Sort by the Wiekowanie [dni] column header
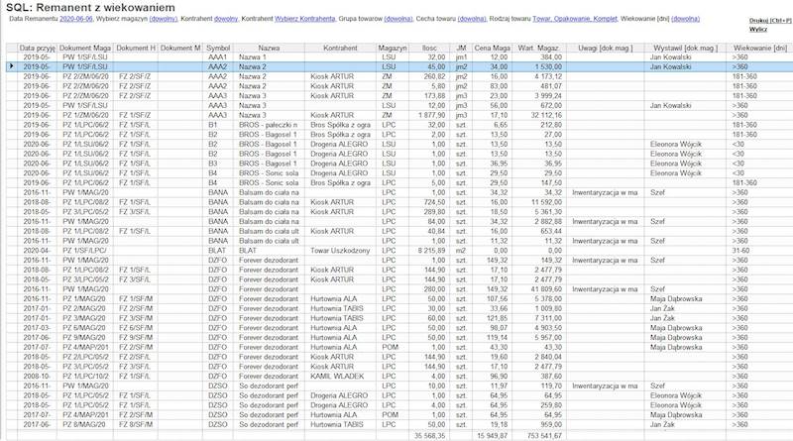Viewport: 793px width, 441px height. (760, 48)
